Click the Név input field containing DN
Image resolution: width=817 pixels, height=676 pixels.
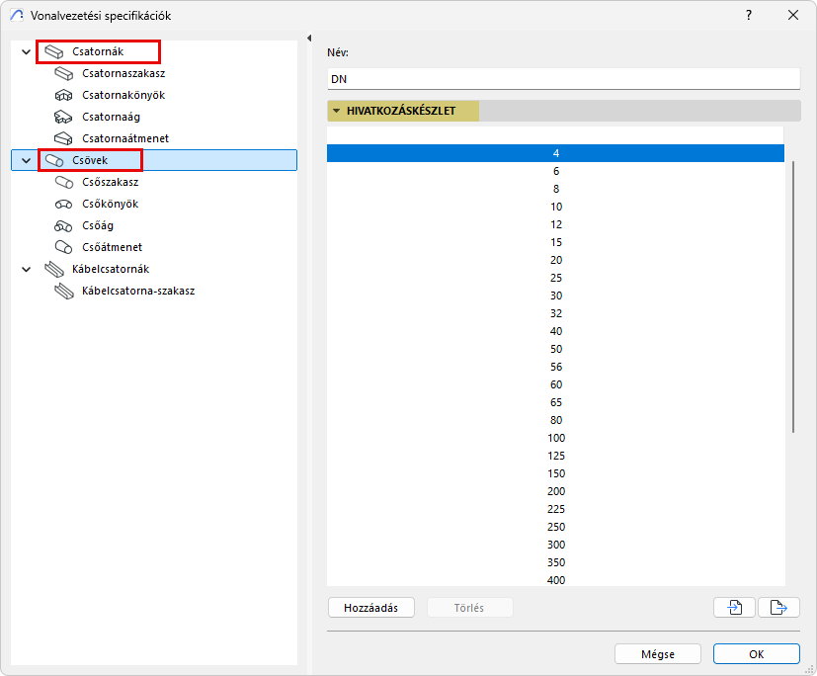point(563,79)
